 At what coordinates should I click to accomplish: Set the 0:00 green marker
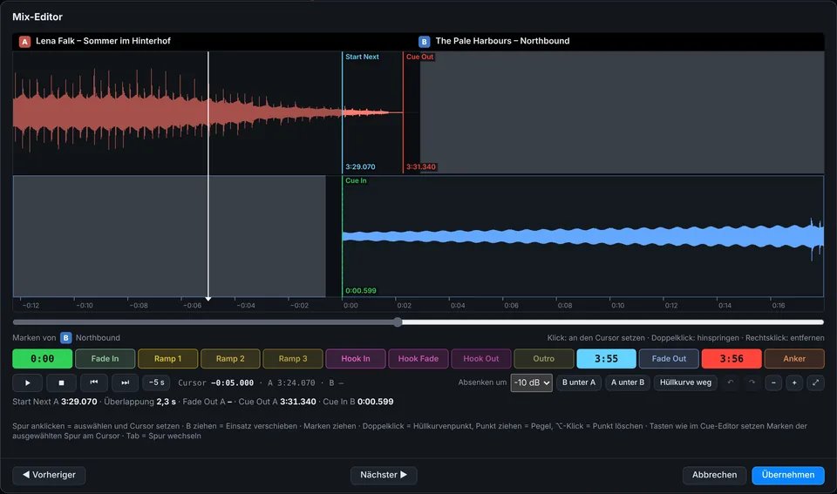pos(42,358)
